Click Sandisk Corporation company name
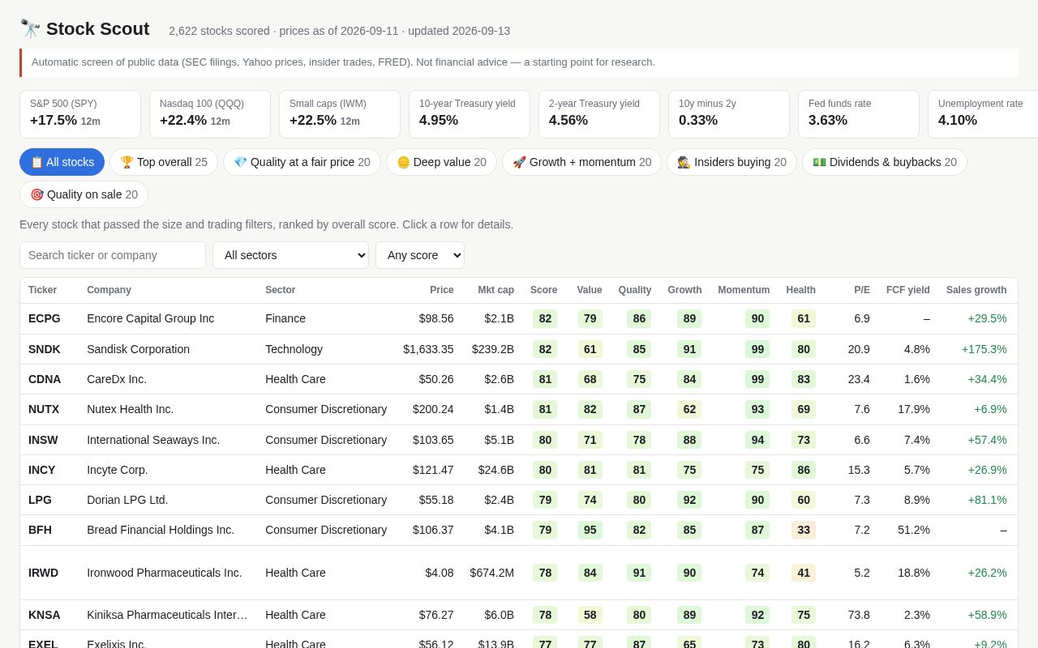The width and height of the screenshot is (1038, 648). pyautogui.click(x=138, y=349)
